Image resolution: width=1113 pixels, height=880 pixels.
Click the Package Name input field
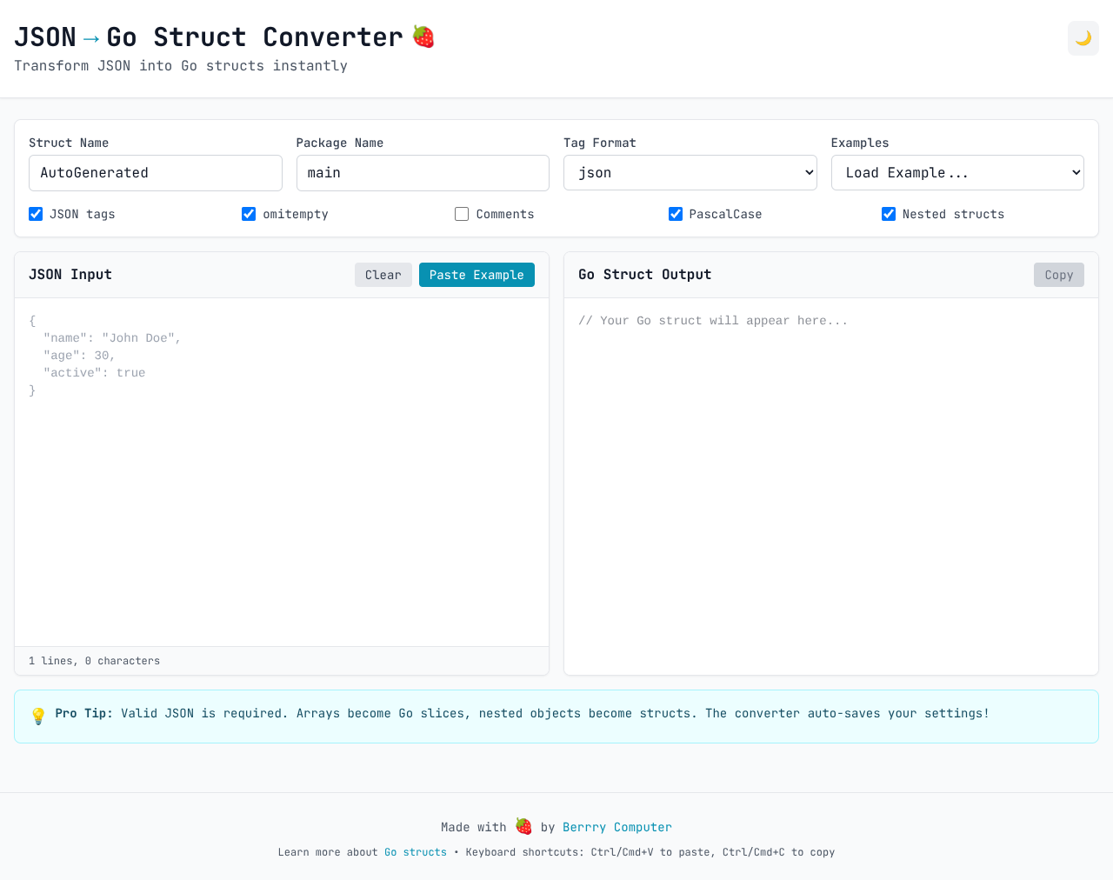[423, 172]
